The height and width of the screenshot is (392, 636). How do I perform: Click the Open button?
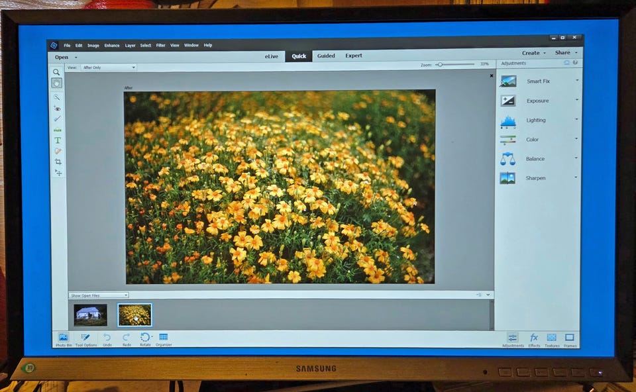tap(62, 57)
